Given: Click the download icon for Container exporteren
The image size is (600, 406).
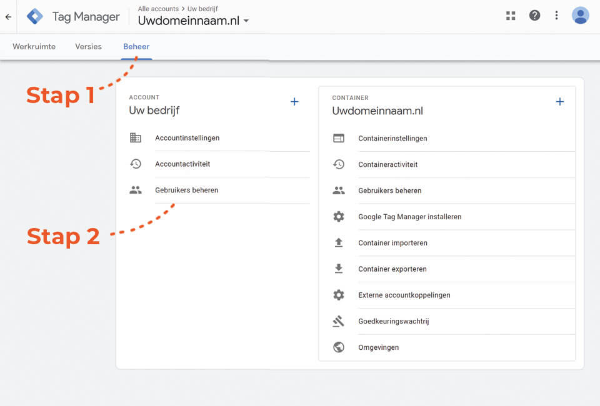Looking at the screenshot, I should point(339,269).
